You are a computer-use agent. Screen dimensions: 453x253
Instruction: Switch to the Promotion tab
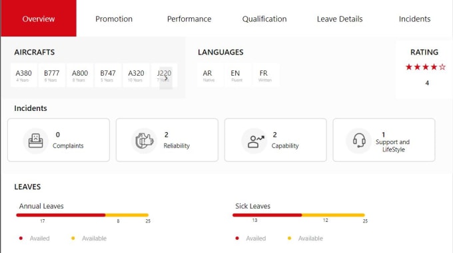pos(114,19)
